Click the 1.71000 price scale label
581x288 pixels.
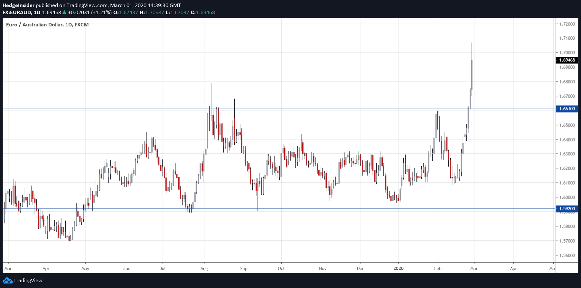[567, 38]
